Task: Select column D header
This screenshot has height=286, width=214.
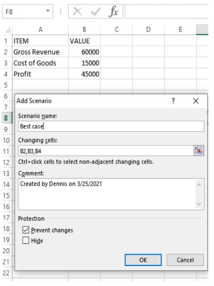Action: point(148,29)
